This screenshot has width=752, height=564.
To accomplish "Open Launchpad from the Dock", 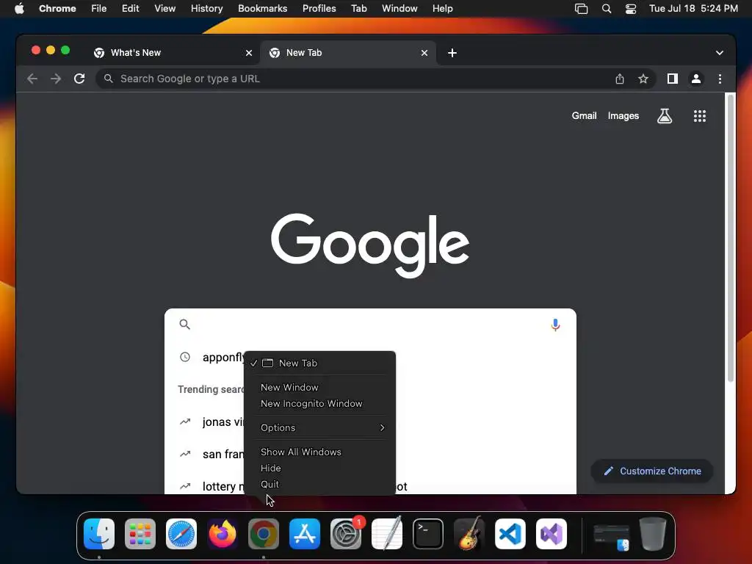I will pyautogui.click(x=140, y=533).
